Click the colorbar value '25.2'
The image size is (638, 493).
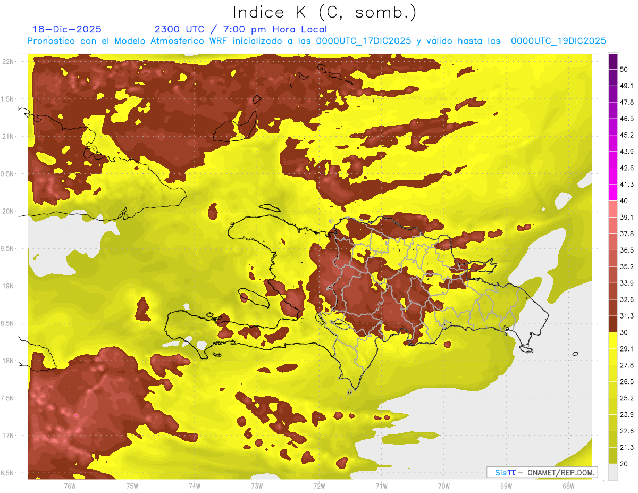(x=627, y=398)
